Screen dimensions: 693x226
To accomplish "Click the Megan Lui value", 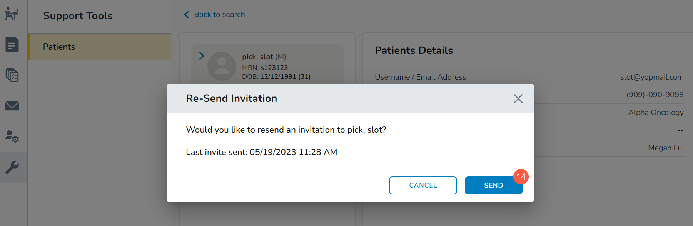I will click(665, 148).
